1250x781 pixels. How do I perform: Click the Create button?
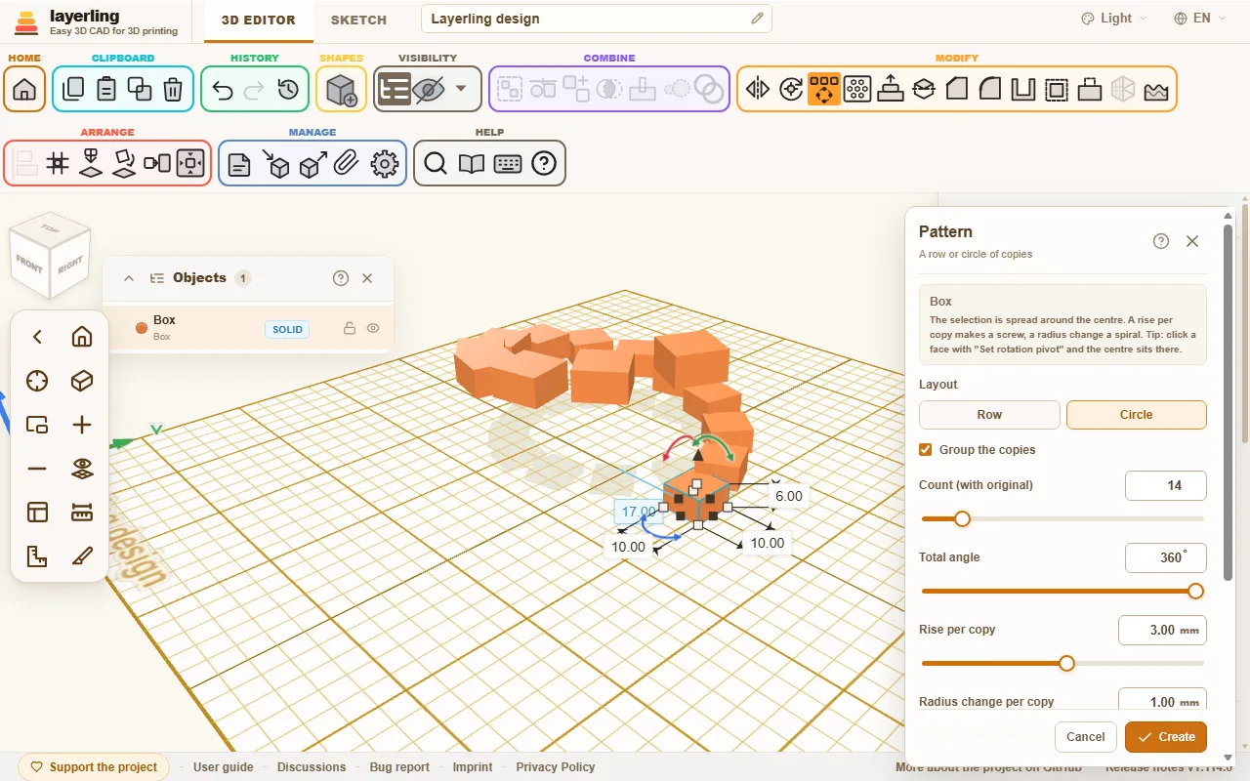tap(1166, 737)
